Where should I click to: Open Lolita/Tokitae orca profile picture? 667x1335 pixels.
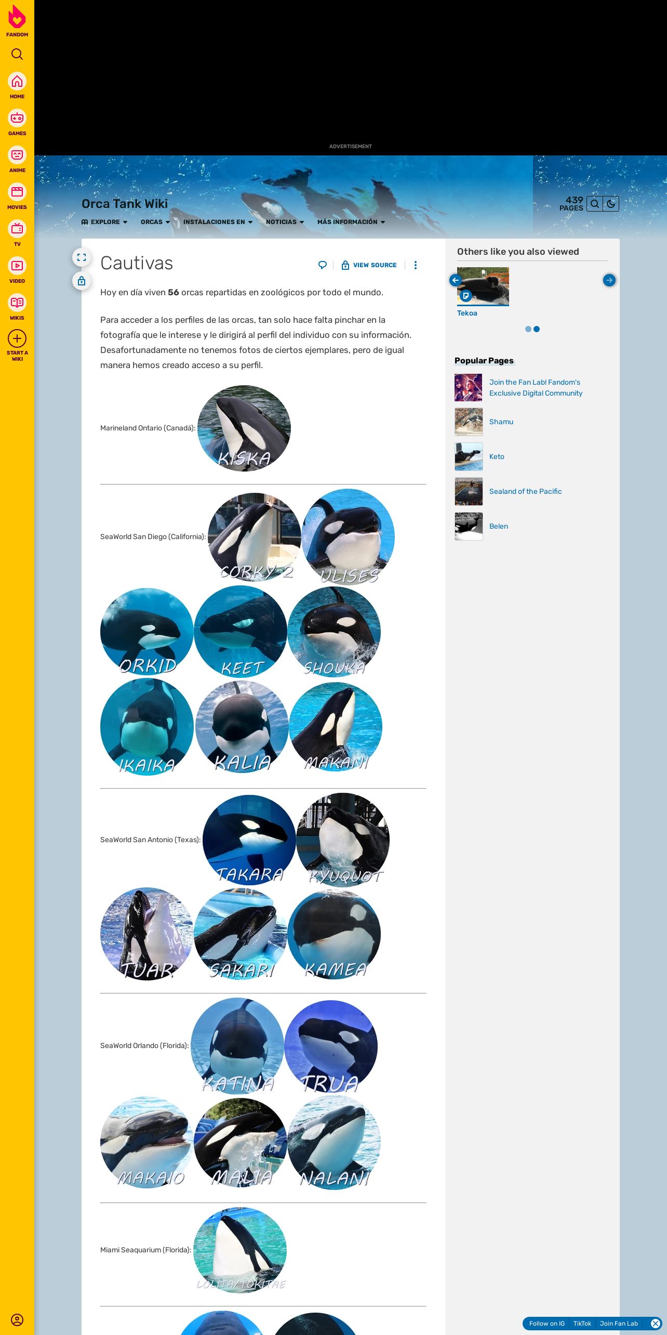coord(240,1250)
